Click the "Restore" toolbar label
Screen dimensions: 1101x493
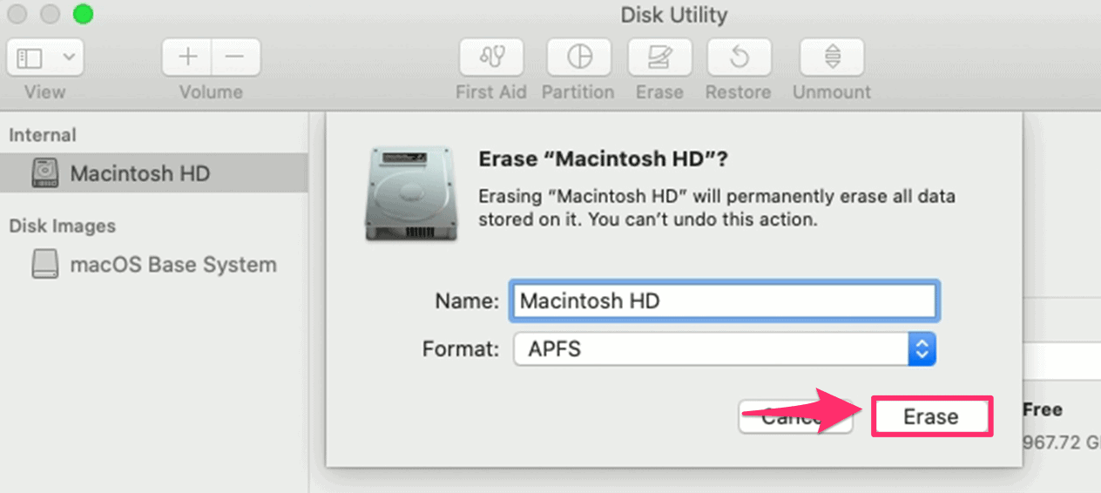point(739,91)
